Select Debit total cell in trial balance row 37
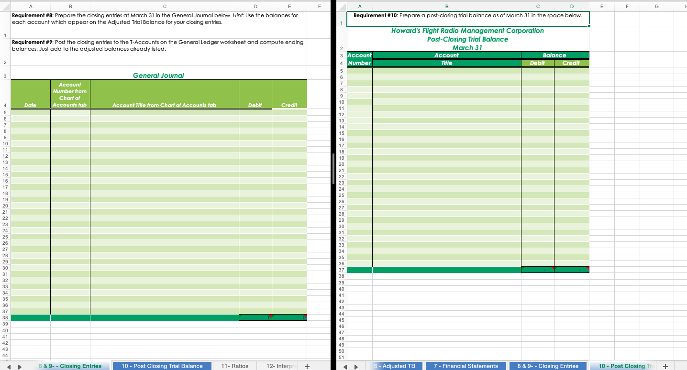The image size is (687, 370). [537, 270]
